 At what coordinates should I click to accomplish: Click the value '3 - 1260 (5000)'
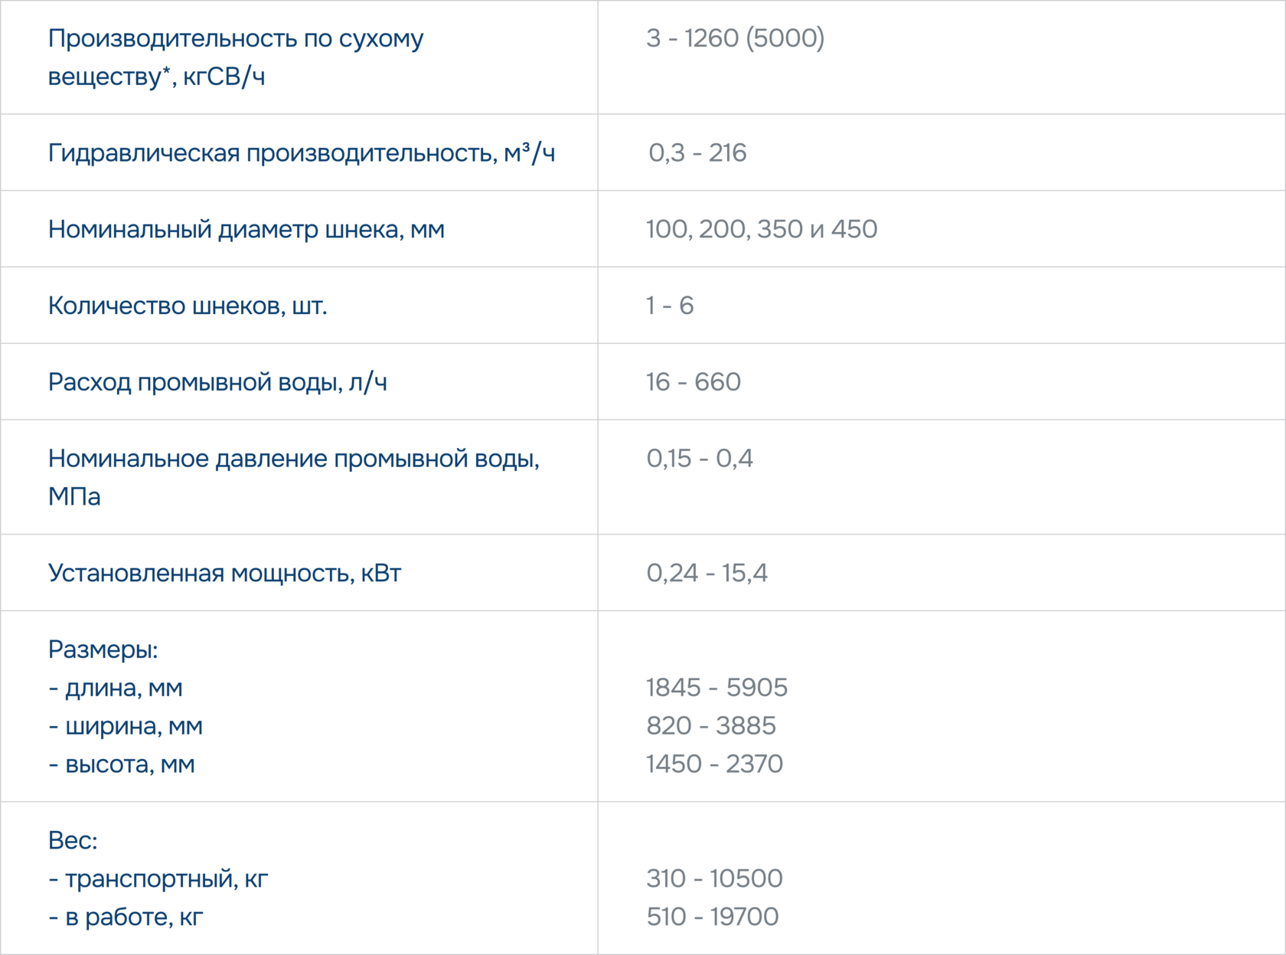pyautogui.click(x=735, y=38)
